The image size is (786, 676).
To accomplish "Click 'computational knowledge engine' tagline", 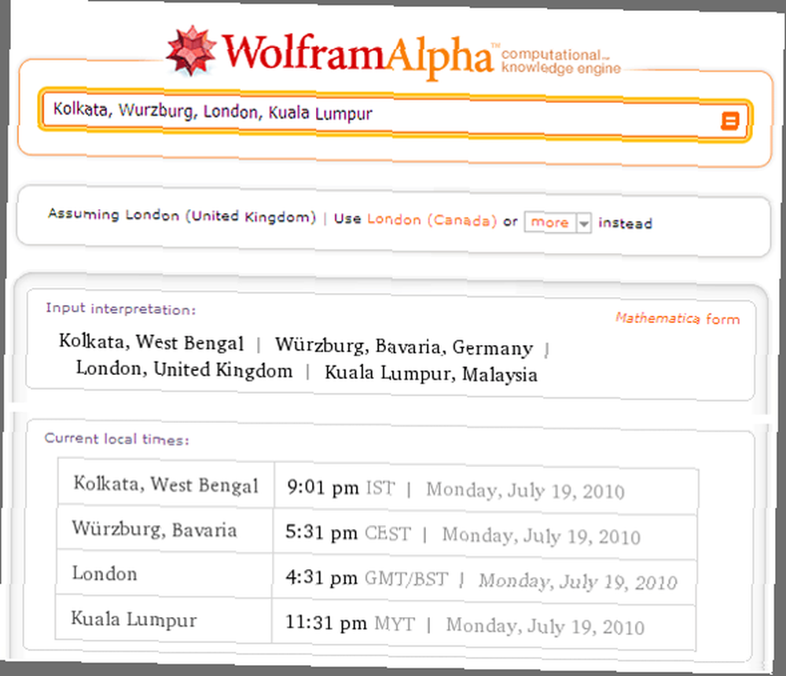I will [561, 61].
